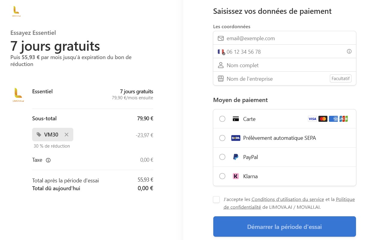Click the Klarna logo icon

click(x=236, y=176)
